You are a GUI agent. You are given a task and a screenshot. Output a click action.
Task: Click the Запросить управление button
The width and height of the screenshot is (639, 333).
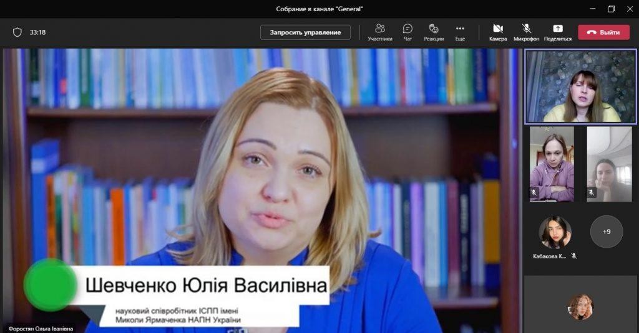click(305, 32)
